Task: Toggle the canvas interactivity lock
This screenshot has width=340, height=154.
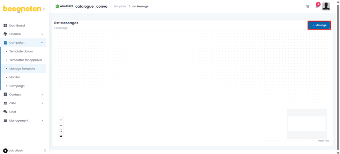Action: tap(61, 136)
